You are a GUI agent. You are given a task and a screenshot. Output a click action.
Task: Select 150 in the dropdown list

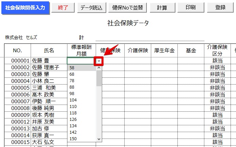82,139
